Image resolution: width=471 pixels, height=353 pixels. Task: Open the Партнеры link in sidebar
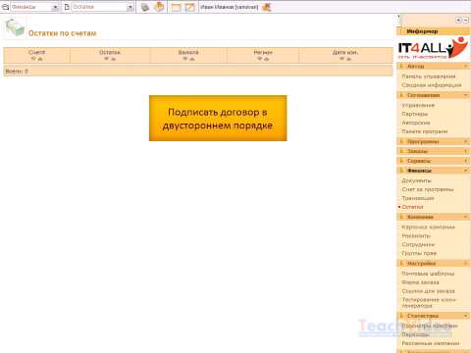pos(415,114)
